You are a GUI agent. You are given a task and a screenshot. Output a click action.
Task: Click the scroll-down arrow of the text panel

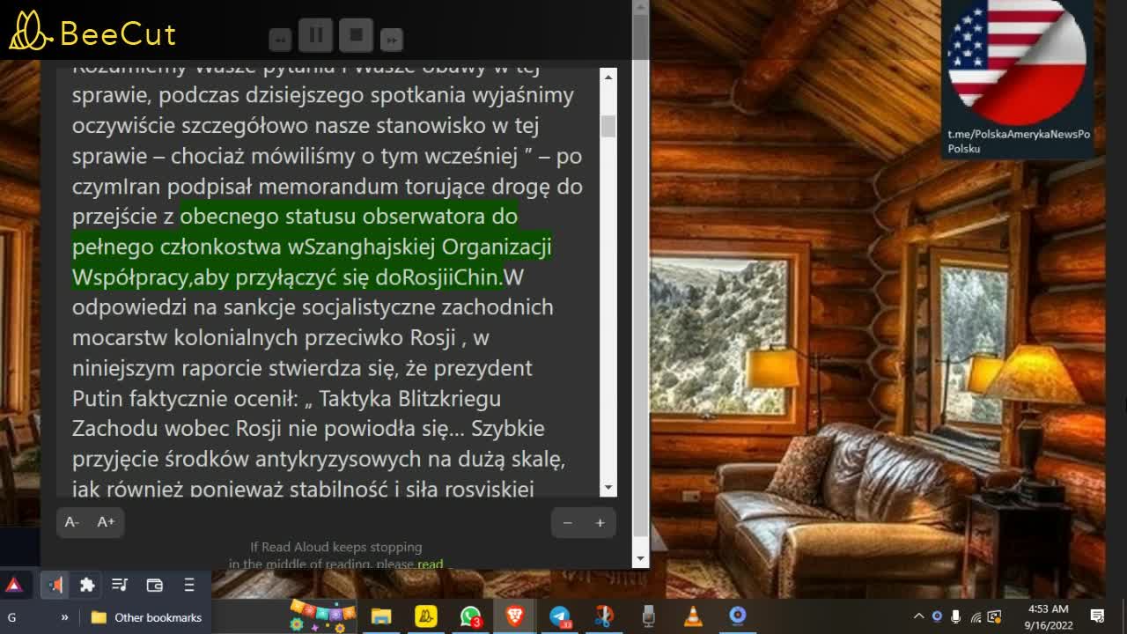coord(608,487)
